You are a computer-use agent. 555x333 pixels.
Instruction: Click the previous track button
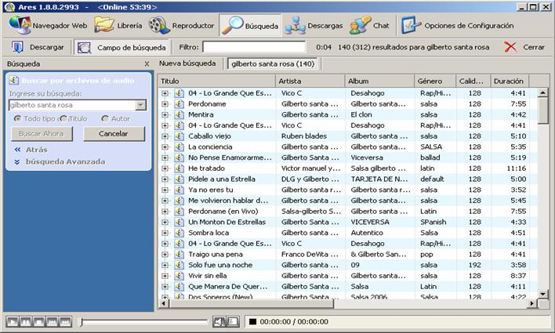(x=52, y=322)
